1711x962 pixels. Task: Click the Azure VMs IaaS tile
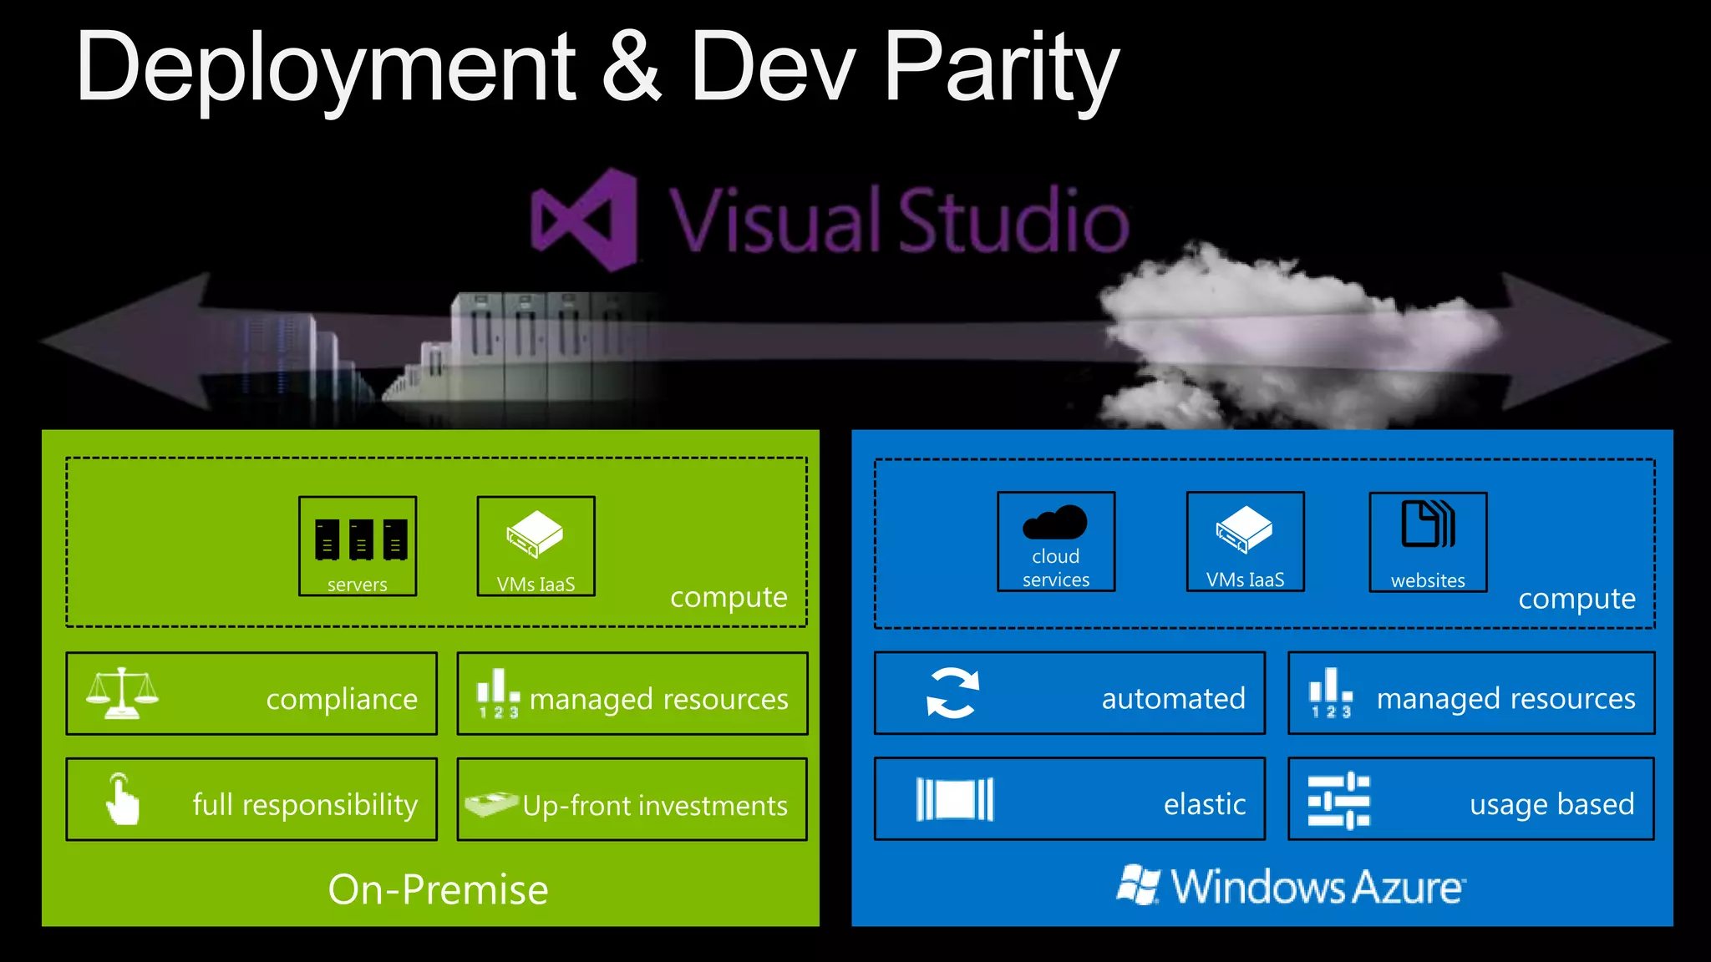coord(1245,542)
